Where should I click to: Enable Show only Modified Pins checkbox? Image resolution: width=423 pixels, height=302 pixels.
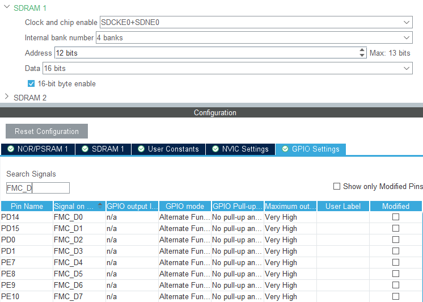tap(337, 186)
